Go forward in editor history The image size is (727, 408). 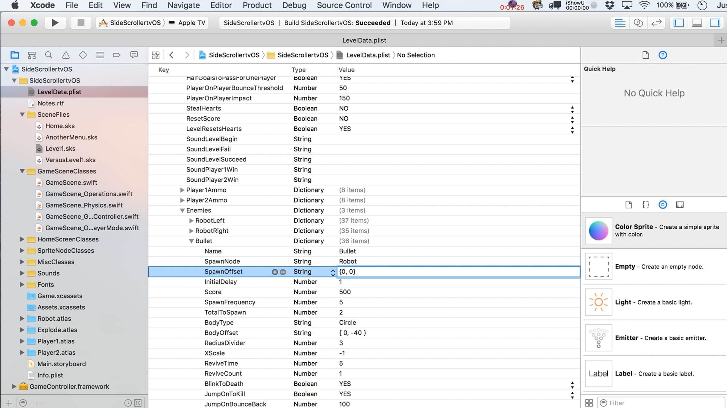(187, 55)
